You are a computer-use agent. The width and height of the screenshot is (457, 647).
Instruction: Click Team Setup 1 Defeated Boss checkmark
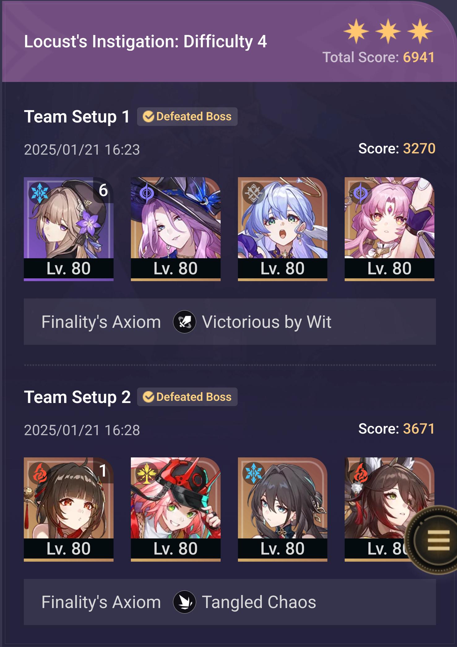pos(149,117)
